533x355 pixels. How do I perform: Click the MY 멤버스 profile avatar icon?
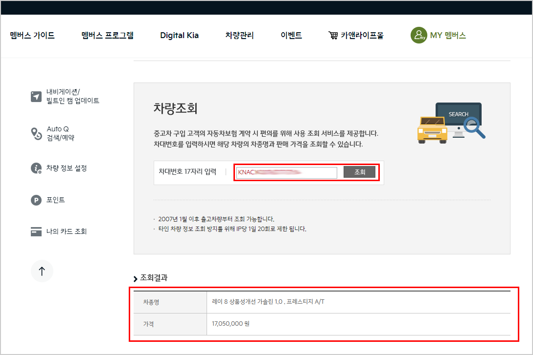coord(418,35)
